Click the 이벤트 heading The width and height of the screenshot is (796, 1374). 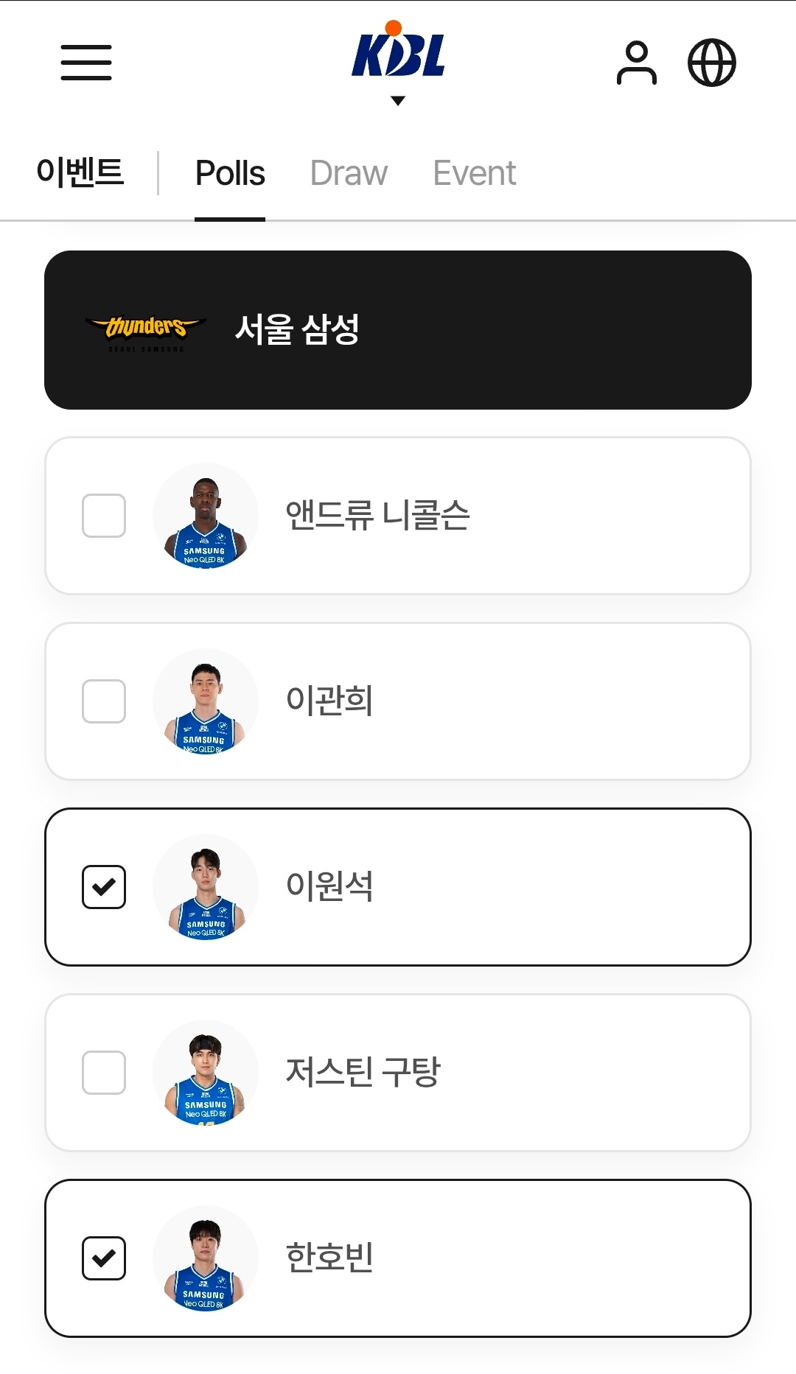(80, 172)
